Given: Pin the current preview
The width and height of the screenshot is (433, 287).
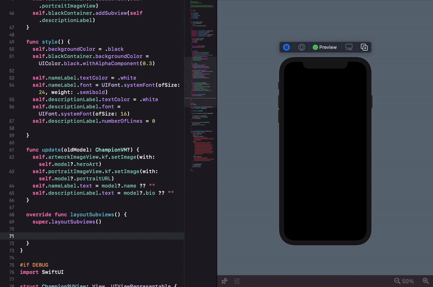Looking at the screenshot, I should click(x=224, y=281).
